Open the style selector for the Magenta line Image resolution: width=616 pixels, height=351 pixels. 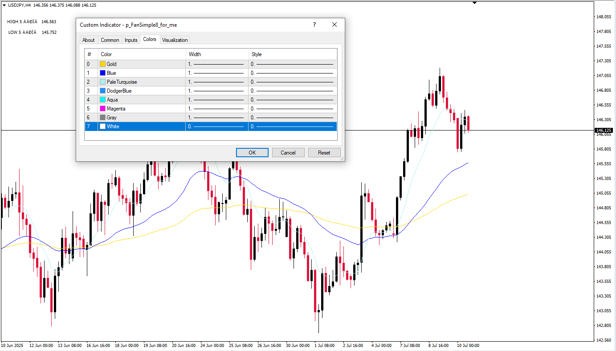[292, 109]
